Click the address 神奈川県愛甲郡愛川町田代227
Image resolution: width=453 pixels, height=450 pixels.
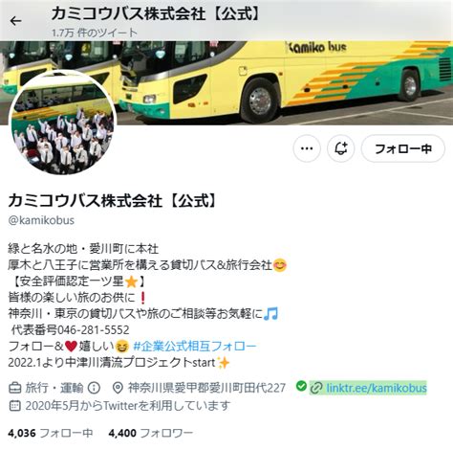point(206,388)
